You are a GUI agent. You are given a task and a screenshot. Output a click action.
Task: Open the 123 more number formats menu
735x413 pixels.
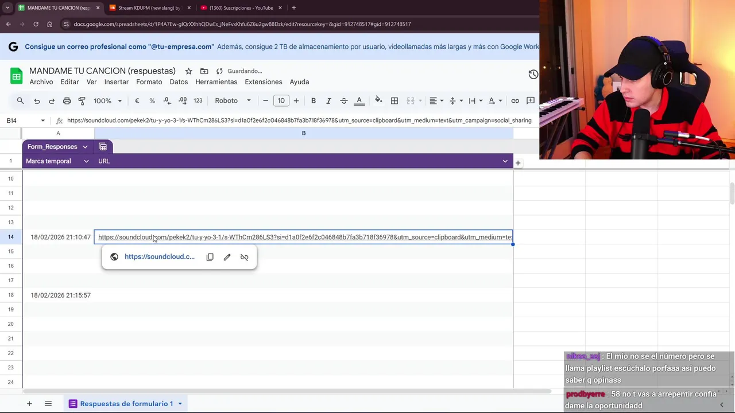click(x=198, y=100)
